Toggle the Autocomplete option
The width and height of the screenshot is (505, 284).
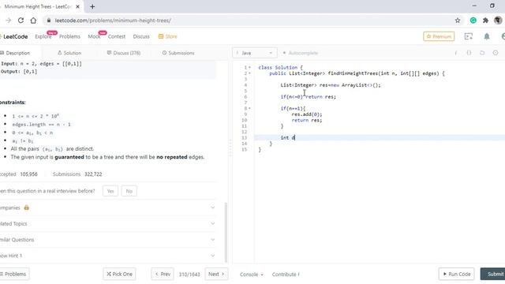(x=300, y=53)
